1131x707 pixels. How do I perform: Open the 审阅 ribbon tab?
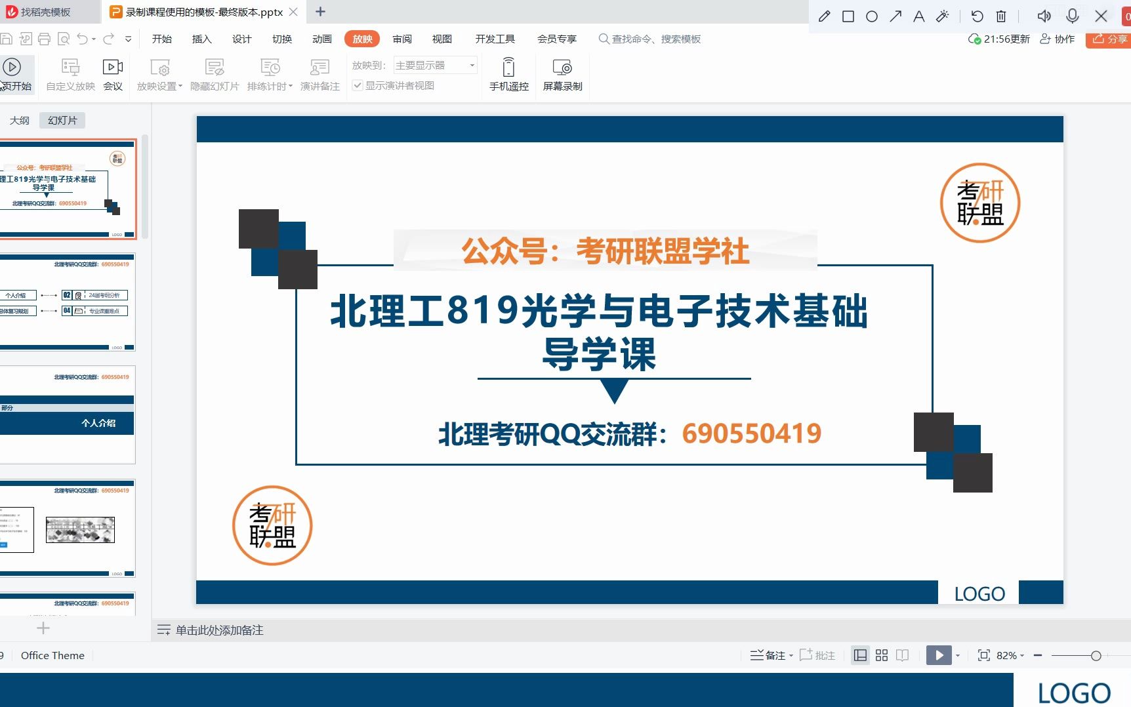coord(402,39)
